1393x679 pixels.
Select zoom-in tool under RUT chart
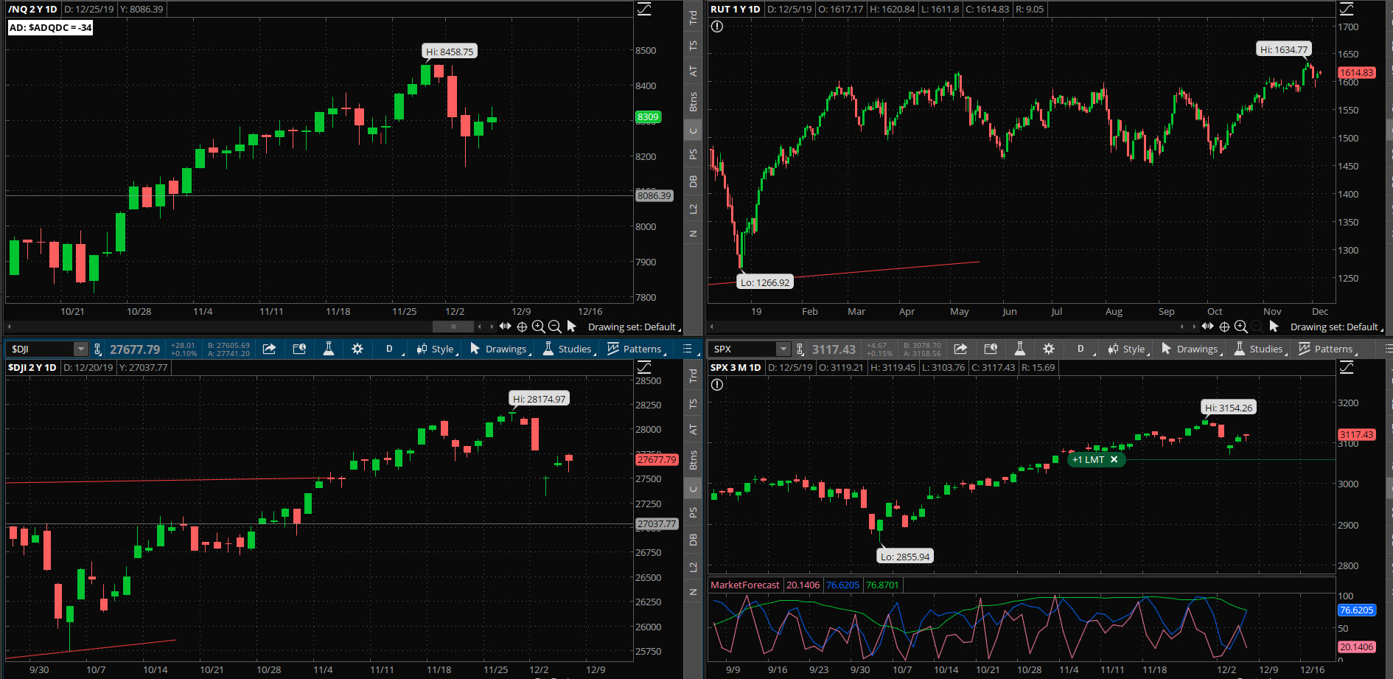(x=1240, y=327)
